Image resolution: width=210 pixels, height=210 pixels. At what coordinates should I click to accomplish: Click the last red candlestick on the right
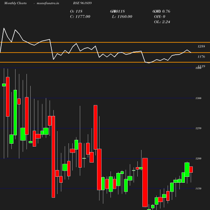(x=191, y=169)
